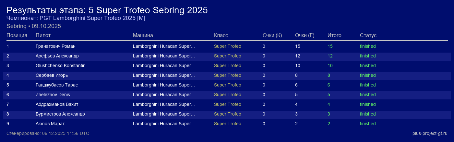
Task: Open Glushchenko Konstantin's entry
Action: coord(60,66)
